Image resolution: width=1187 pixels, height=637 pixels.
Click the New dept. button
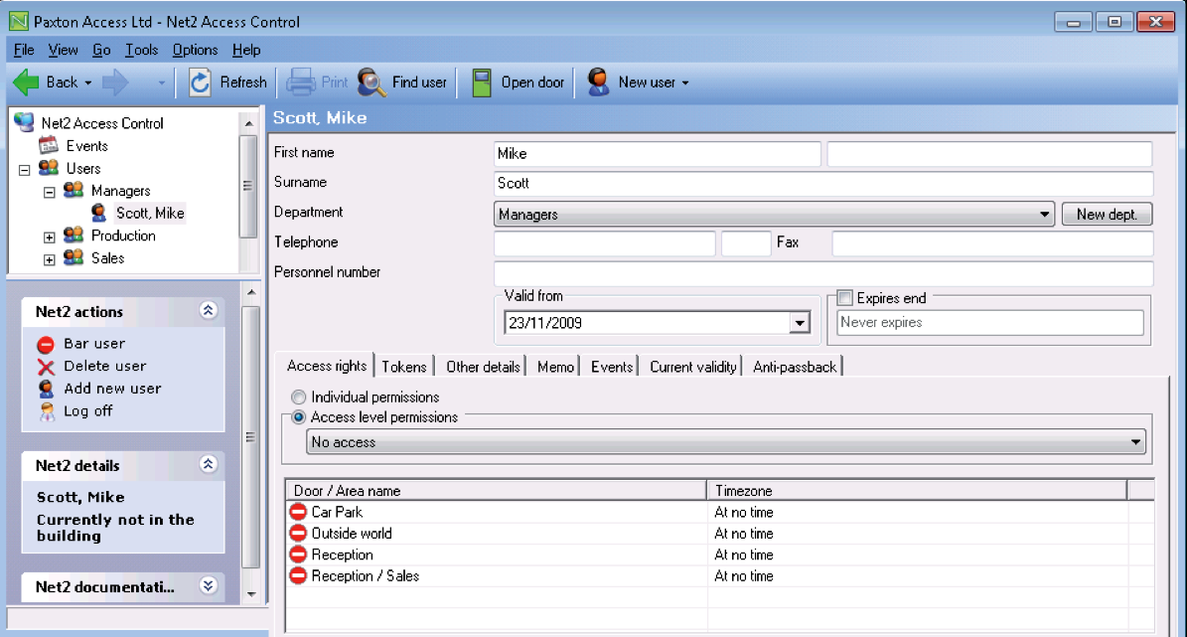pyautogui.click(x=1106, y=213)
